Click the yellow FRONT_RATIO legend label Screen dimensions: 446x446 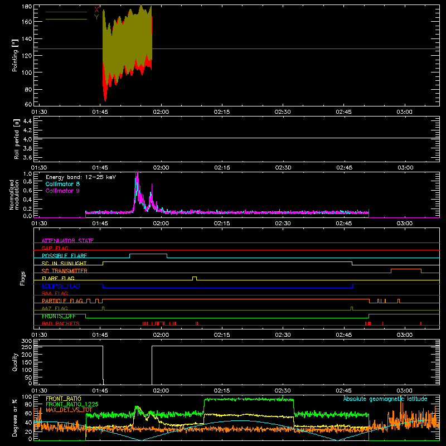click(x=64, y=399)
